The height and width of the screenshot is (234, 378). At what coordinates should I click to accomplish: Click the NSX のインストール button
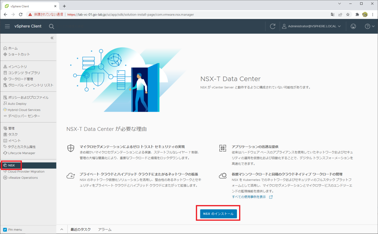coord(218,214)
